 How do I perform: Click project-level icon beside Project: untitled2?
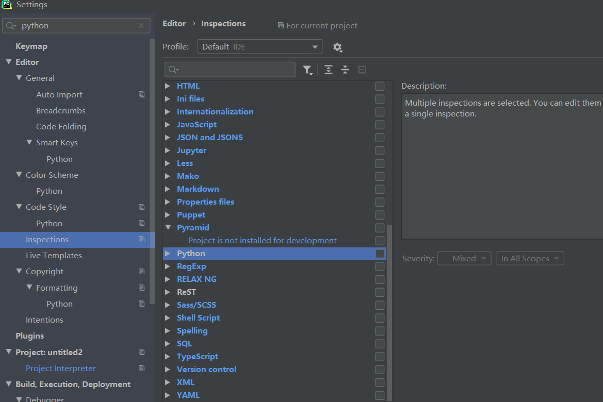[141, 352]
